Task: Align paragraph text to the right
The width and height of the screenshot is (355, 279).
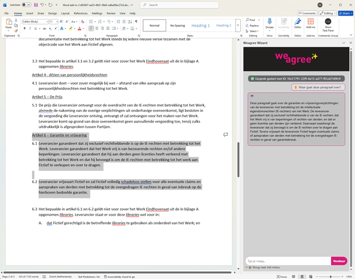Action: click(x=102, y=28)
